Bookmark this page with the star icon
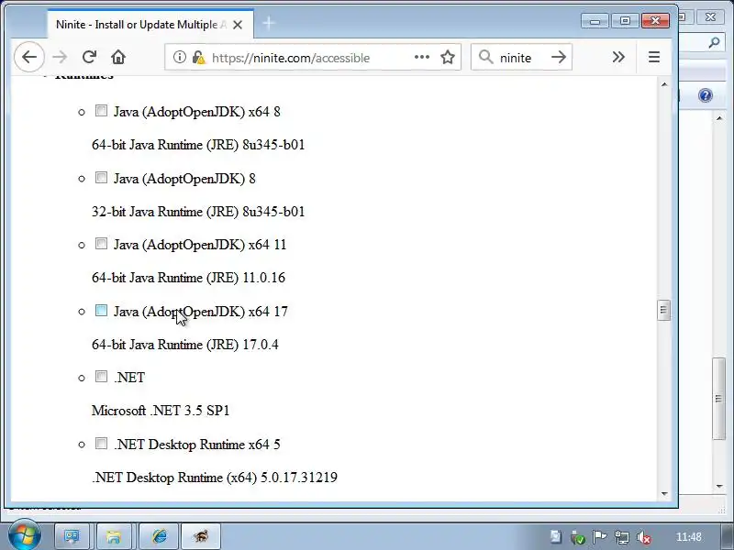Screen dimensions: 734x550 point(448,57)
